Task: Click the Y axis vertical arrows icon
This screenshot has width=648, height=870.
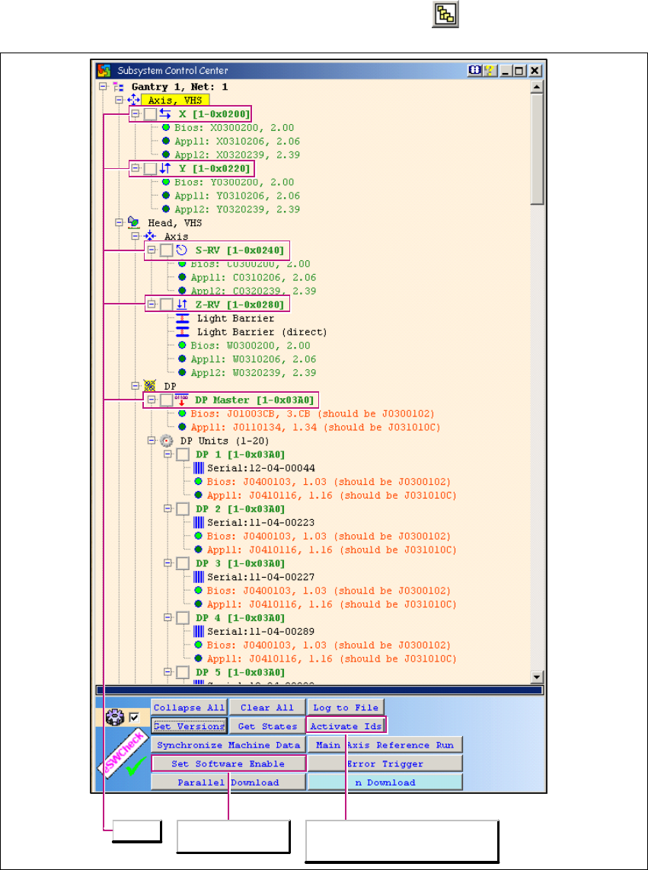Action: pyautogui.click(x=164, y=168)
